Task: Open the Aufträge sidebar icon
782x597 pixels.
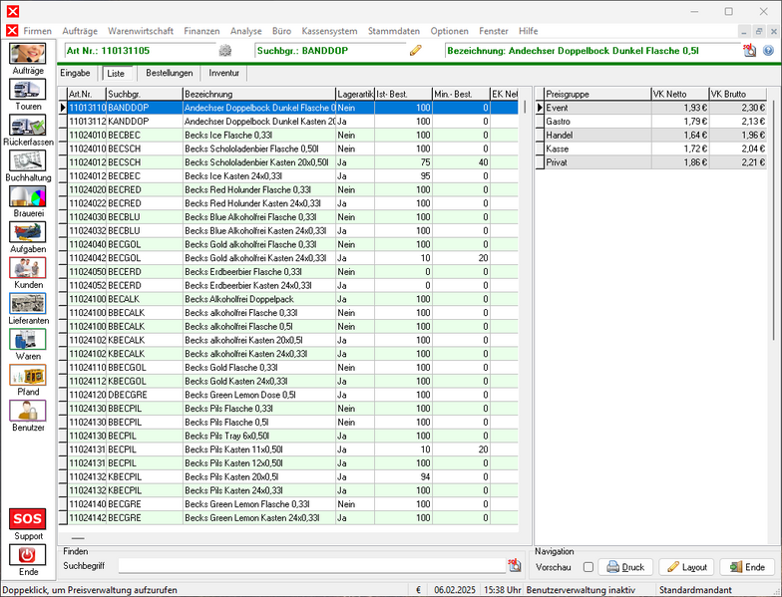Action: click(28, 53)
